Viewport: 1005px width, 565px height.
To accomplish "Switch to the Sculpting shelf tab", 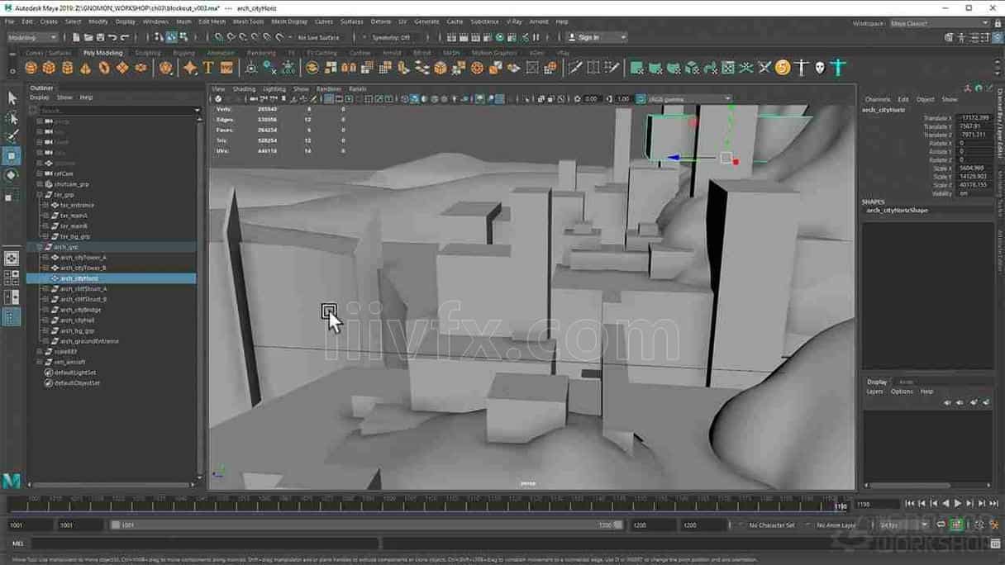I will 148,53.
